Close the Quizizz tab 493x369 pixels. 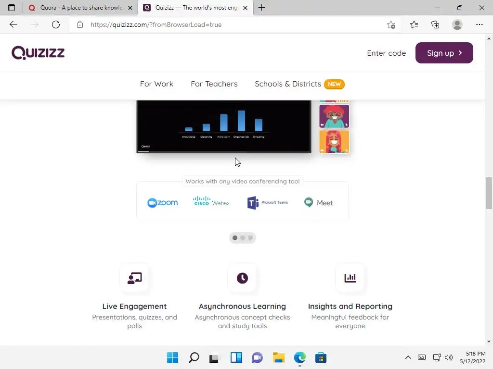246,8
